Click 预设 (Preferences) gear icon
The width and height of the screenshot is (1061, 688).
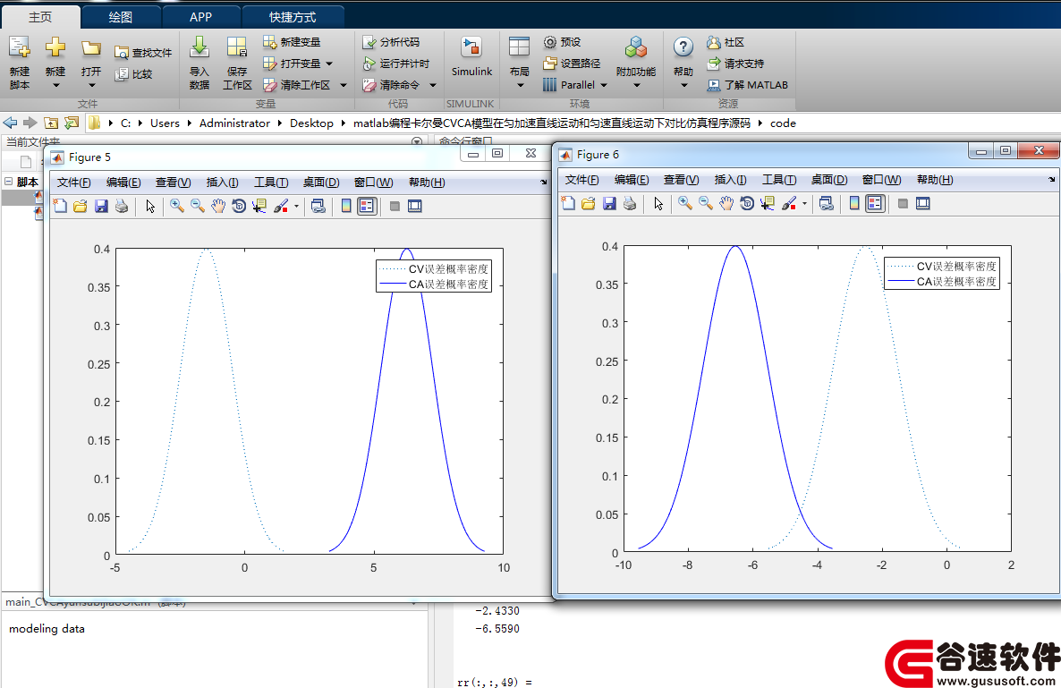pyautogui.click(x=550, y=42)
